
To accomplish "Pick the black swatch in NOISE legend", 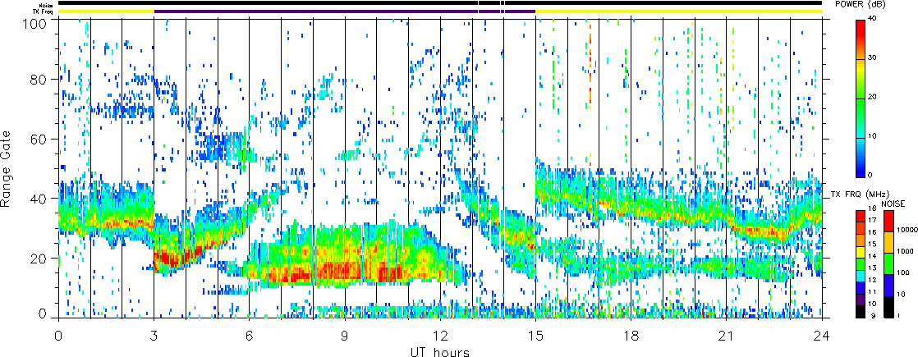I will tap(888, 307).
